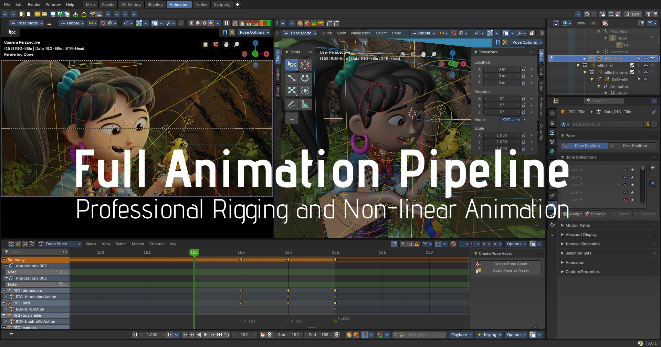
Task: Click the Rest Position button
Action: click(x=634, y=146)
